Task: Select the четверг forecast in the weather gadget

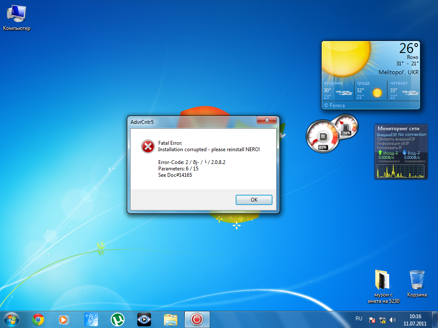Action: click(404, 90)
